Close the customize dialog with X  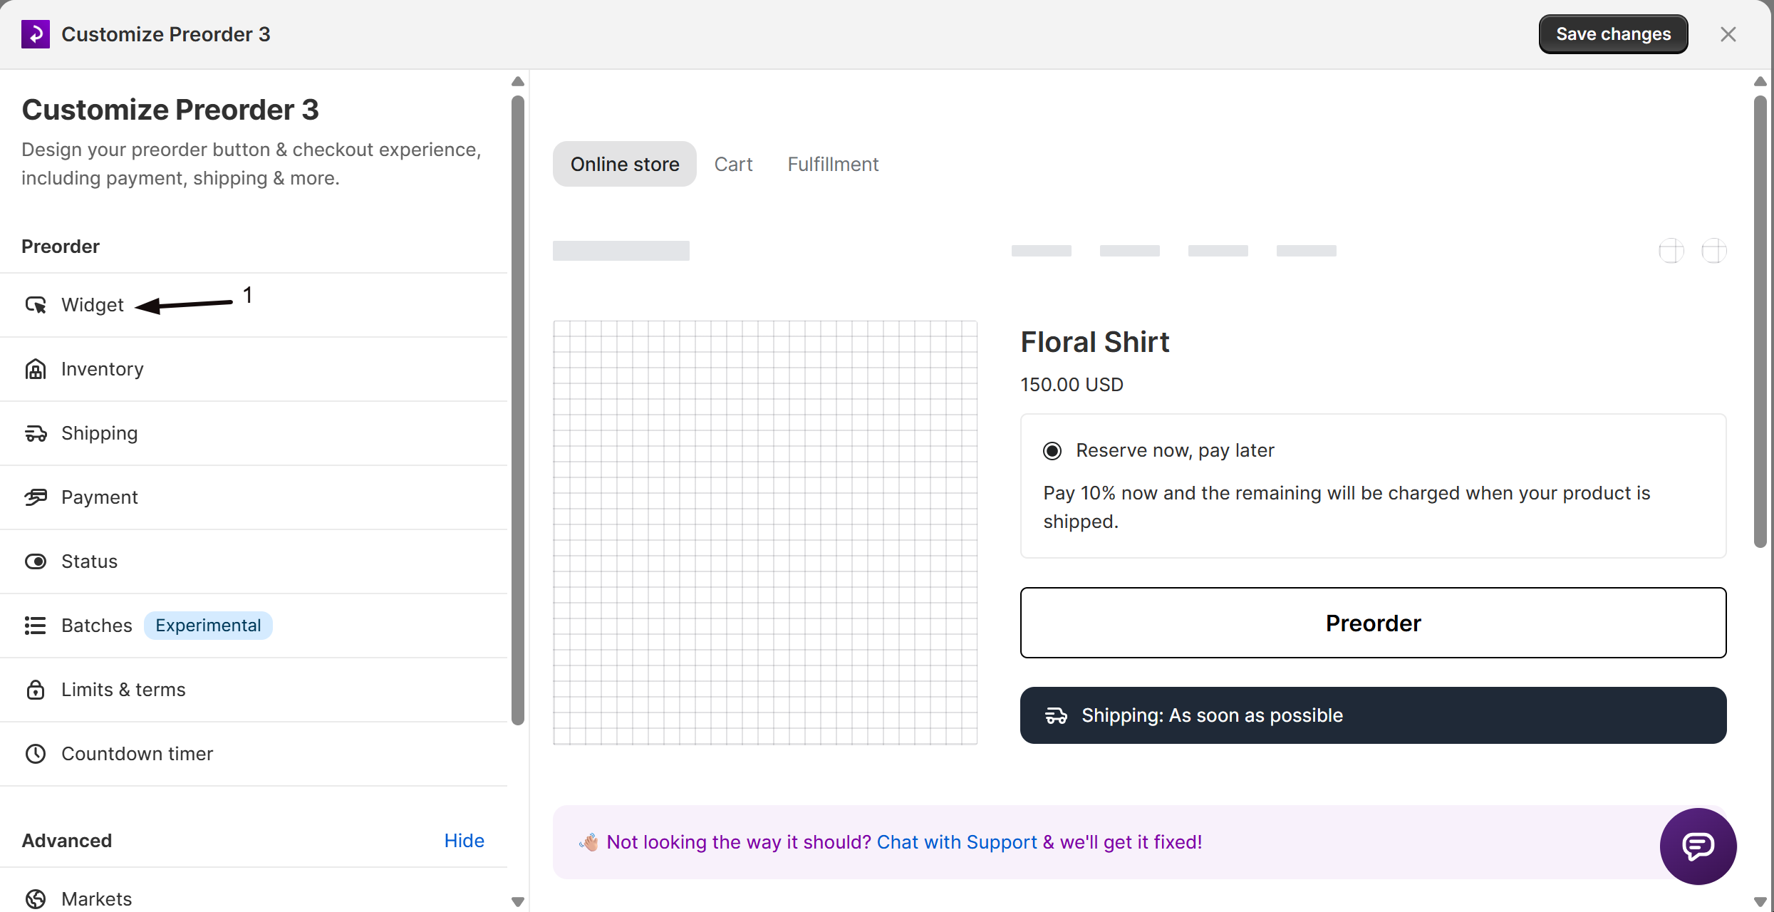[1728, 34]
